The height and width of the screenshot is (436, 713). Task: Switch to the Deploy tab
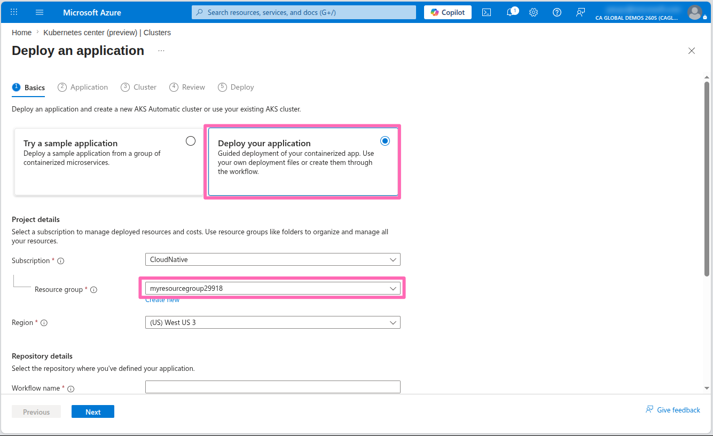236,87
